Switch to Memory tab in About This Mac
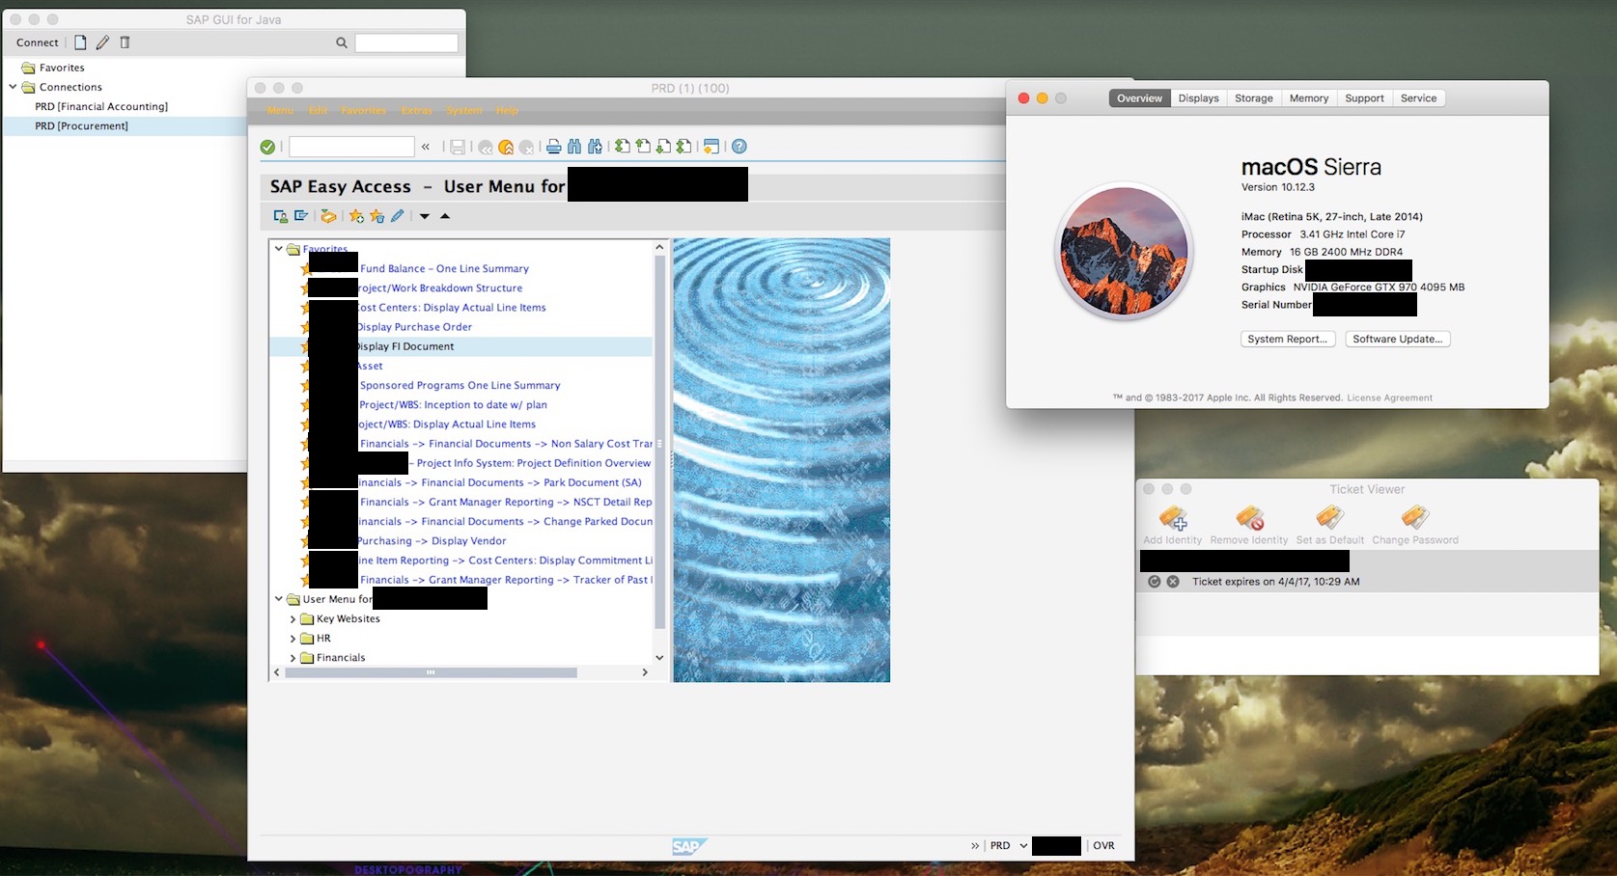Viewport: 1617px width, 876px height. pos(1309,98)
